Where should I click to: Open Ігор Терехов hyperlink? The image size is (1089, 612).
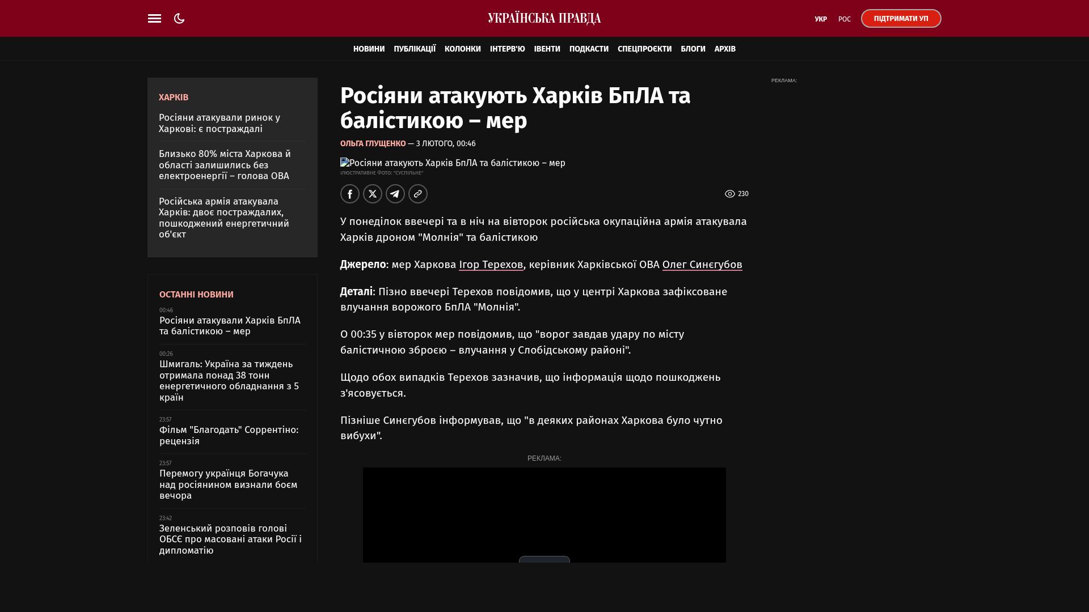(x=491, y=265)
